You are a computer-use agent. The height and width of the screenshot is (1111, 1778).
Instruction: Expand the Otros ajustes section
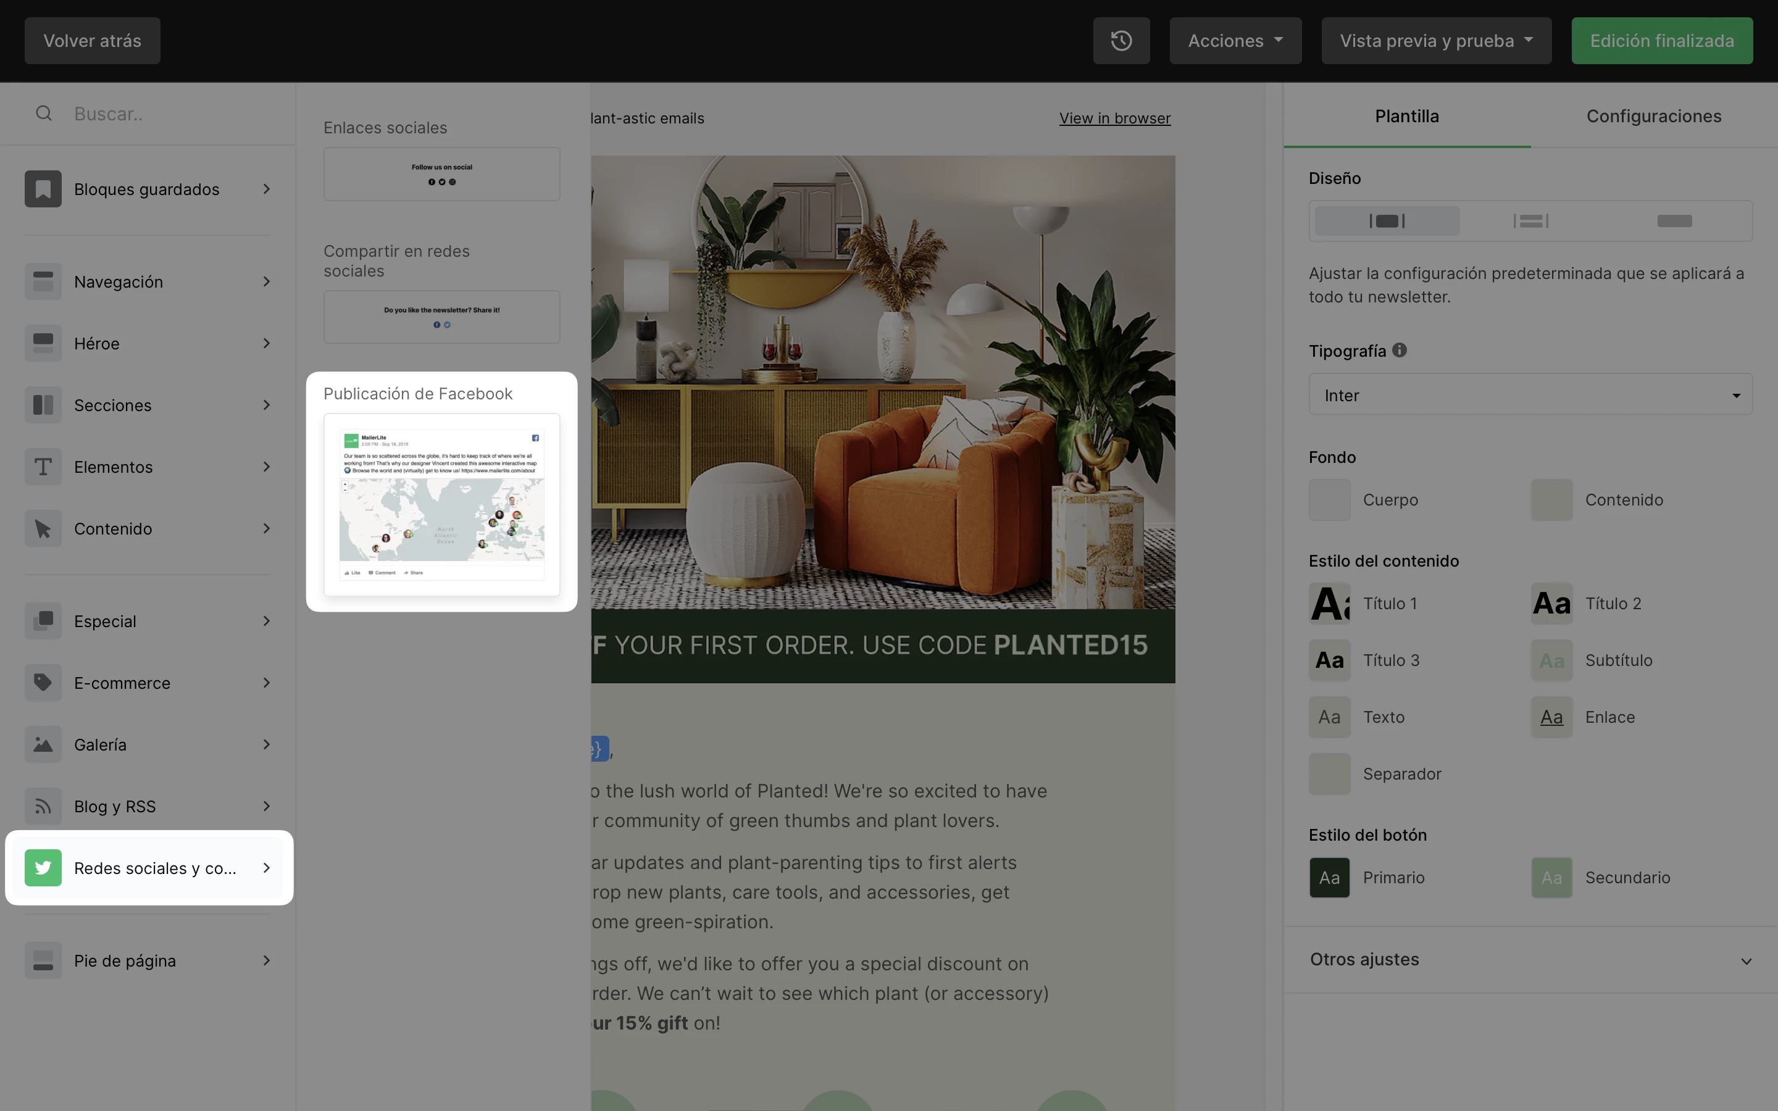(1530, 960)
